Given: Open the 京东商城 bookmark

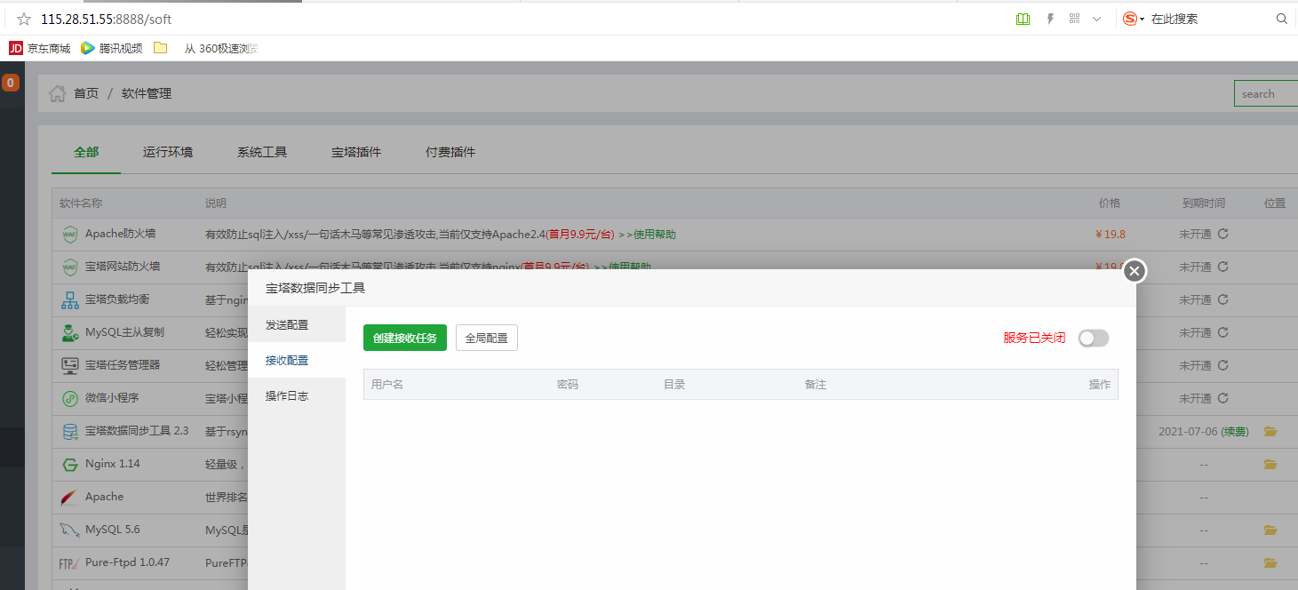Looking at the screenshot, I should pos(40,48).
